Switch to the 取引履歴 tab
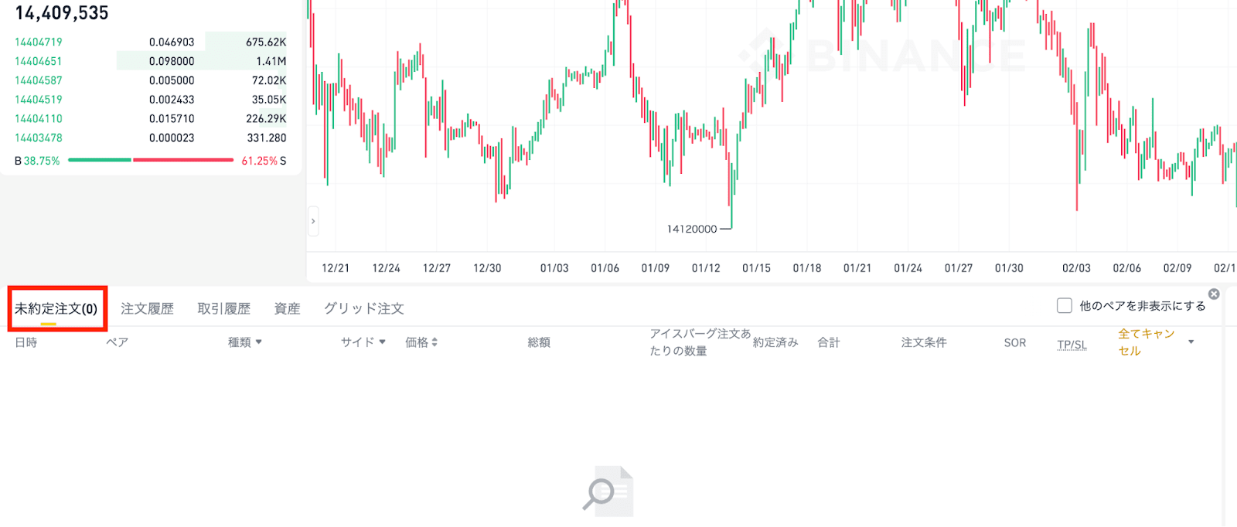 (223, 308)
